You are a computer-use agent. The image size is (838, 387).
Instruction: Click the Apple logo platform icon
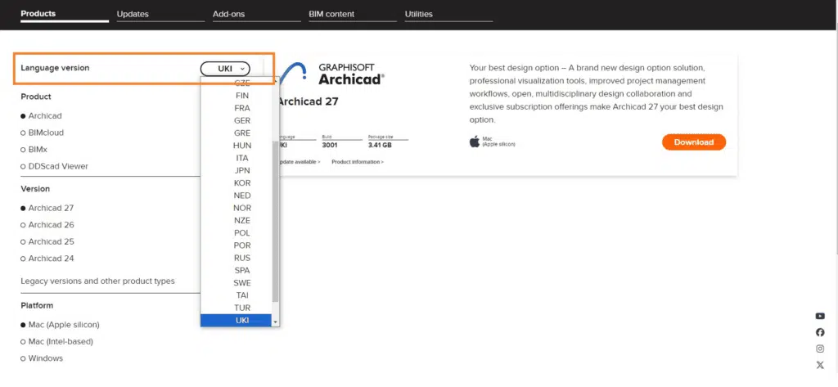coord(474,142)
